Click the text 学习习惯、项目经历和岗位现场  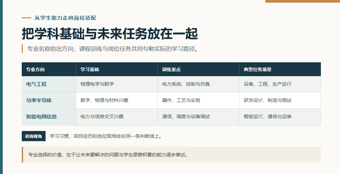click(83, 136)
